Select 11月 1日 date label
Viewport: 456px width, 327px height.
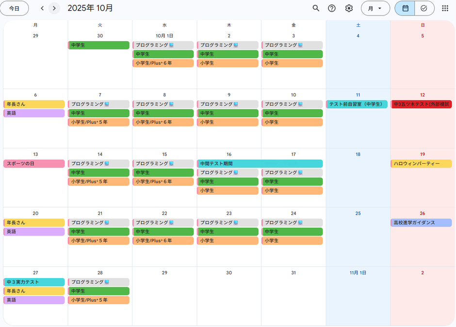click(358, 273)
